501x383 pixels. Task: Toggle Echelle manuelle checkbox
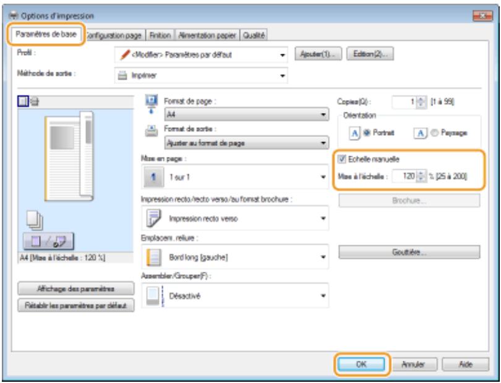[342, 159]
